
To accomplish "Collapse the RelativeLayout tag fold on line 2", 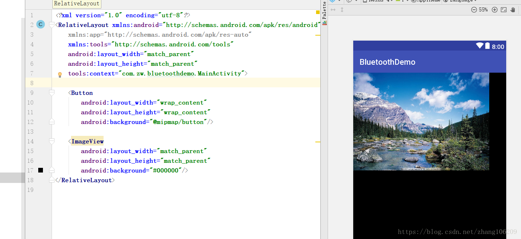I will click(52, 25).
